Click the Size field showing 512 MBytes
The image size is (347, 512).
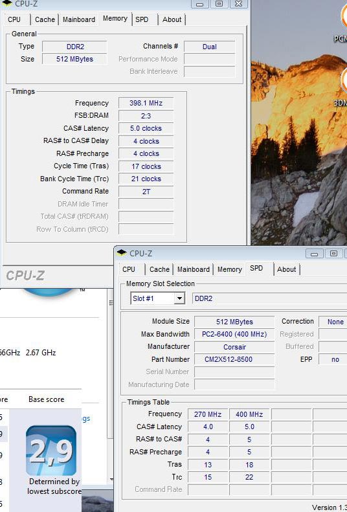[74, 59]
